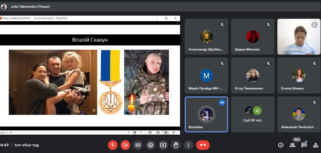Switch to Slide Sorter view in PowerPoint
The width and height of the screenshot is (321, 153).
158,133
